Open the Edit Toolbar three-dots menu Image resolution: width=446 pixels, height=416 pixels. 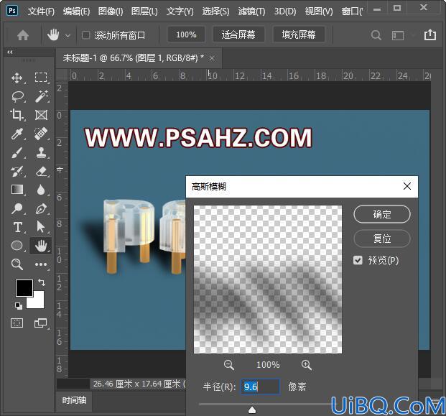click(41, 264)
